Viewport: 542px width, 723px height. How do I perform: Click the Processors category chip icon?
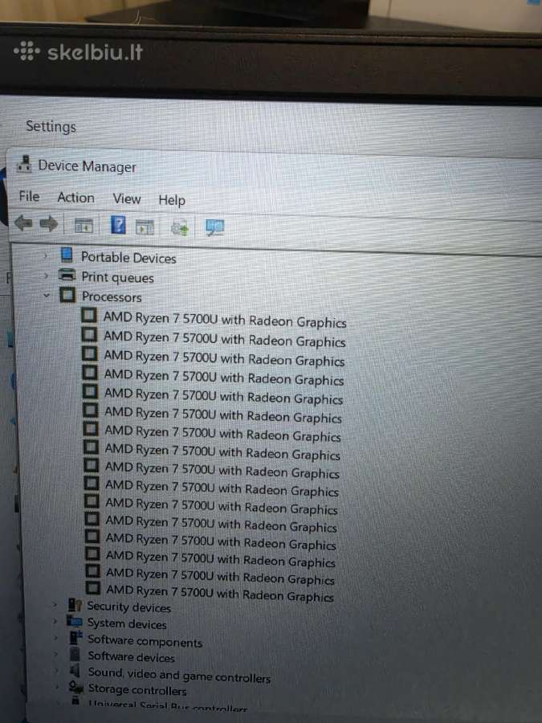pyautogui.click(x=67, y=295)
